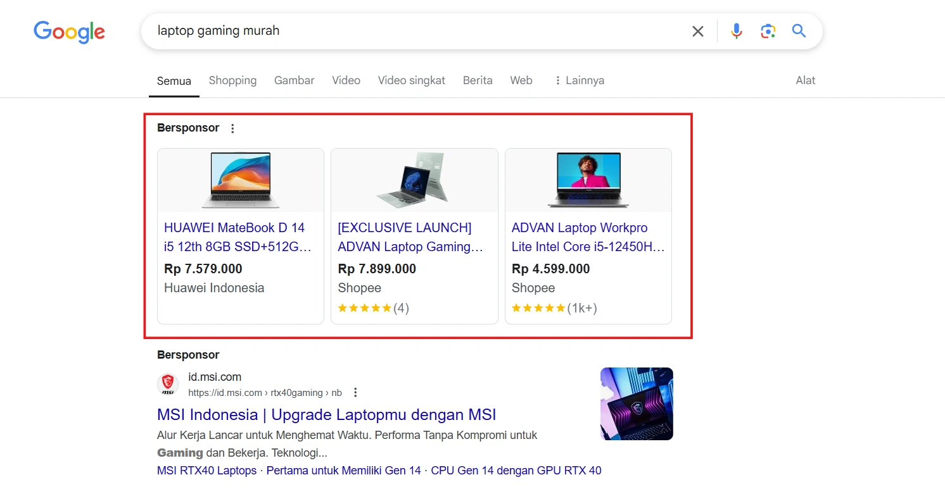This screenshot has height=494, width=945.
Task: Open 'CPU Gen 14 dengan GPU RTX 40' sitelink
Action: (516, 471)
